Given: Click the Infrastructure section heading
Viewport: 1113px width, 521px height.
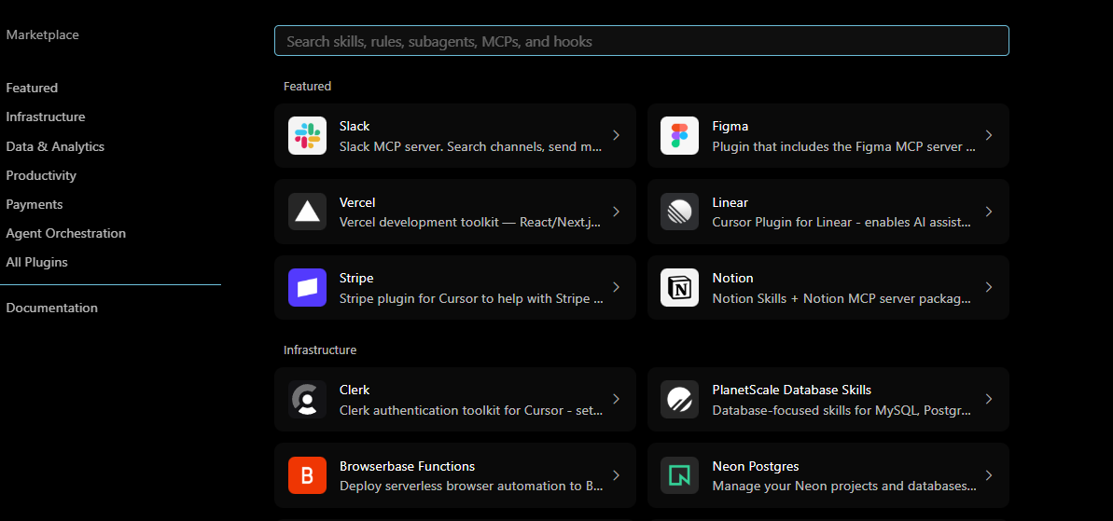Looking at the screenshot, I should pos(320,350).
